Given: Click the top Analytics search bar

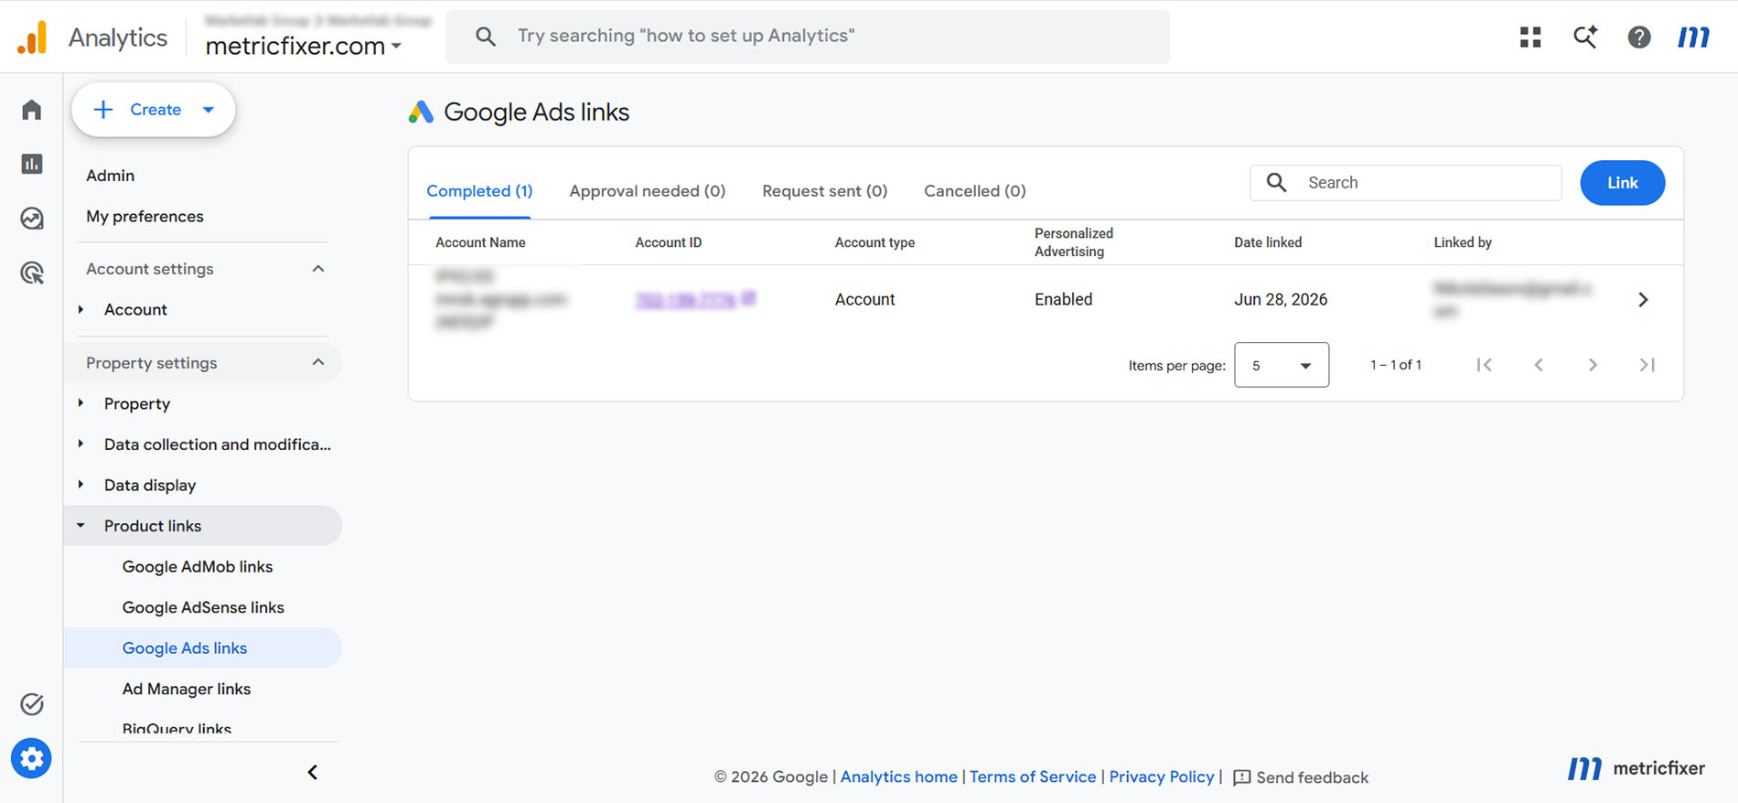Looking at the screenshot, I should pyautogui.click(x=808, y=37).
